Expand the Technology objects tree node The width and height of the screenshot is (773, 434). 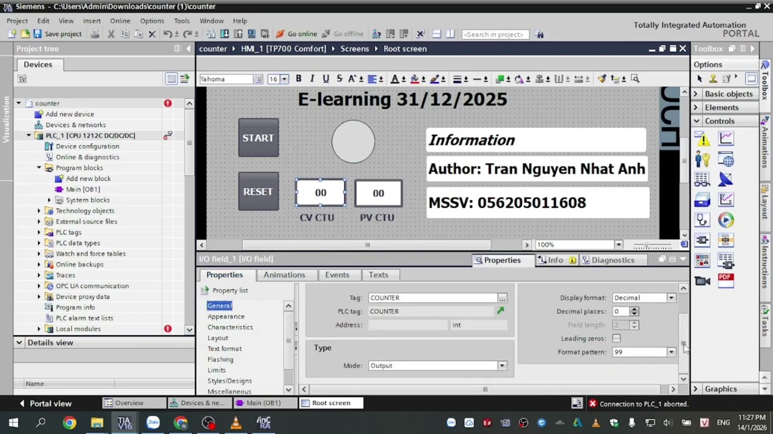39,211
